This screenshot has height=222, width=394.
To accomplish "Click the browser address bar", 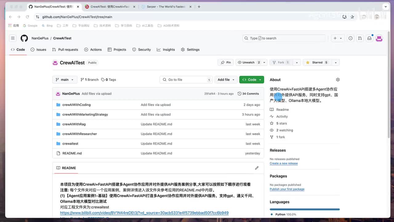I will tap(185, 17).
